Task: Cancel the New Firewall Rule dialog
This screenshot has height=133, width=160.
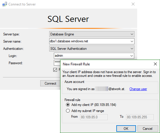Action: [x=148, y=128]
